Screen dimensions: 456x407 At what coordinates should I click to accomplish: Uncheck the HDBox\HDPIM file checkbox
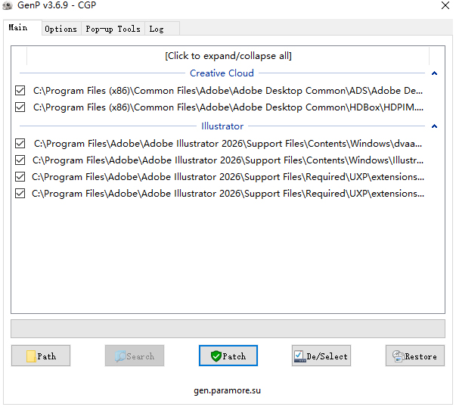[x=20, y=107]
